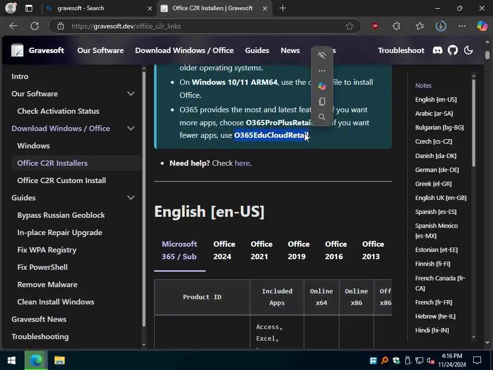Open the GitHub link icon
The width and height of the screenshot is (493, 370).
453,50
